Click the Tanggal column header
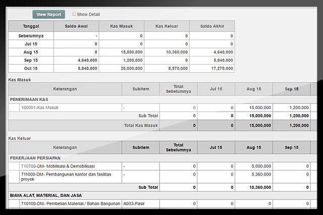Viewport: 323px width, 215px height. [x=31, y=26]
